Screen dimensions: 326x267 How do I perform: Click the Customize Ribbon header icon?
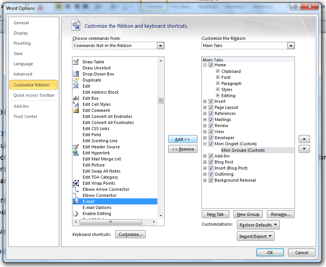tap(76, 25)
